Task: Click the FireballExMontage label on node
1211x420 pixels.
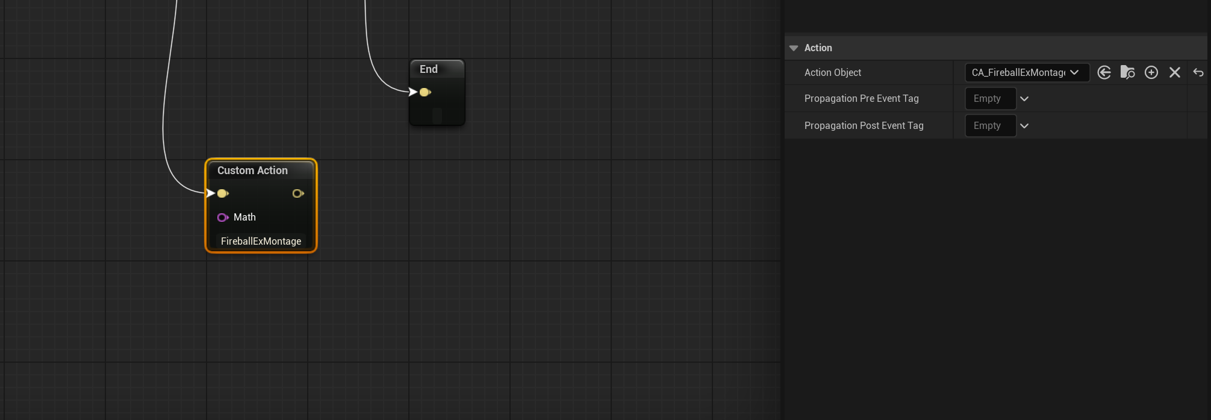Action: tap(261, 241)
